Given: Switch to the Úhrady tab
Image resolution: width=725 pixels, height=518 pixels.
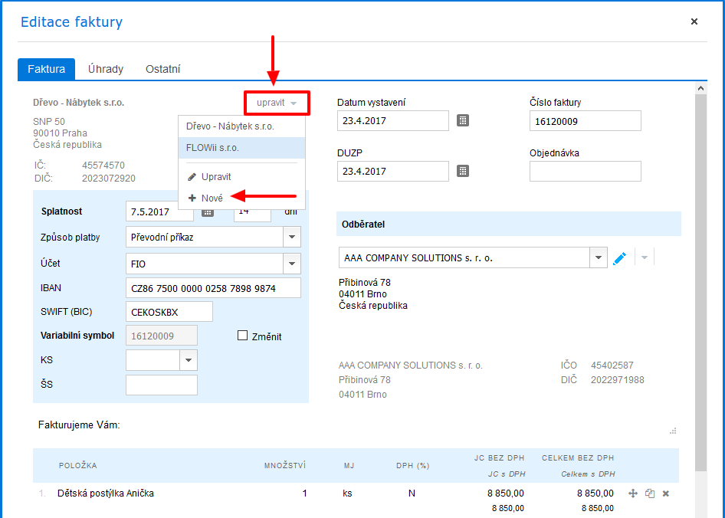Looking at the screenshot, I should click(x=106, y=70).
